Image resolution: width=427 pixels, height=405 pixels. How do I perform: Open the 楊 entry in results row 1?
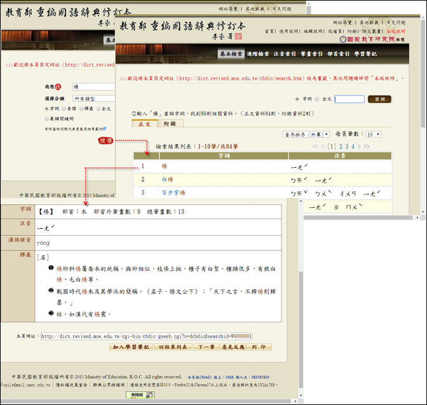click(164, 166)
